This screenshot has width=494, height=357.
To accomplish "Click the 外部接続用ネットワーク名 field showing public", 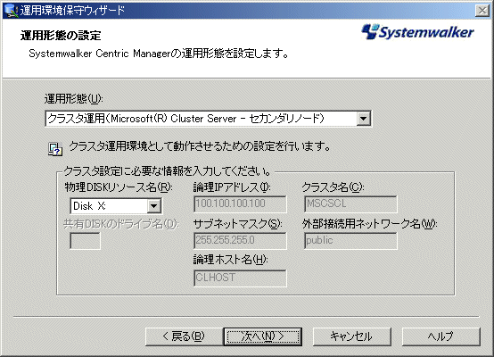I will tap(350, 241).
